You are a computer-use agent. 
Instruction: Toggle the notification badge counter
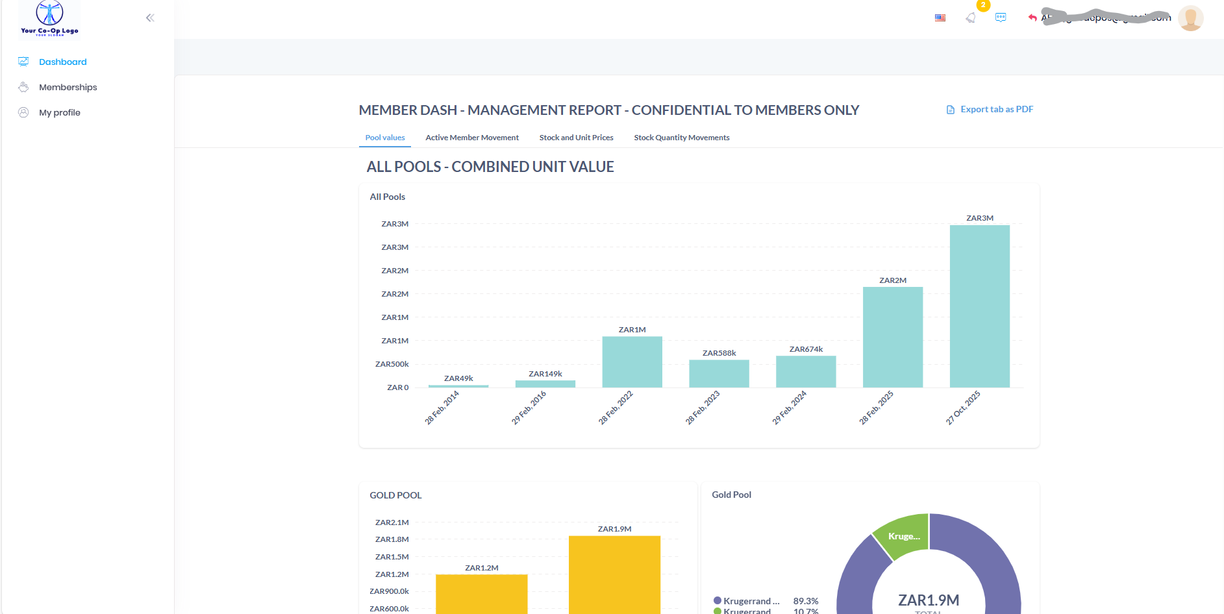coord(983,6)
